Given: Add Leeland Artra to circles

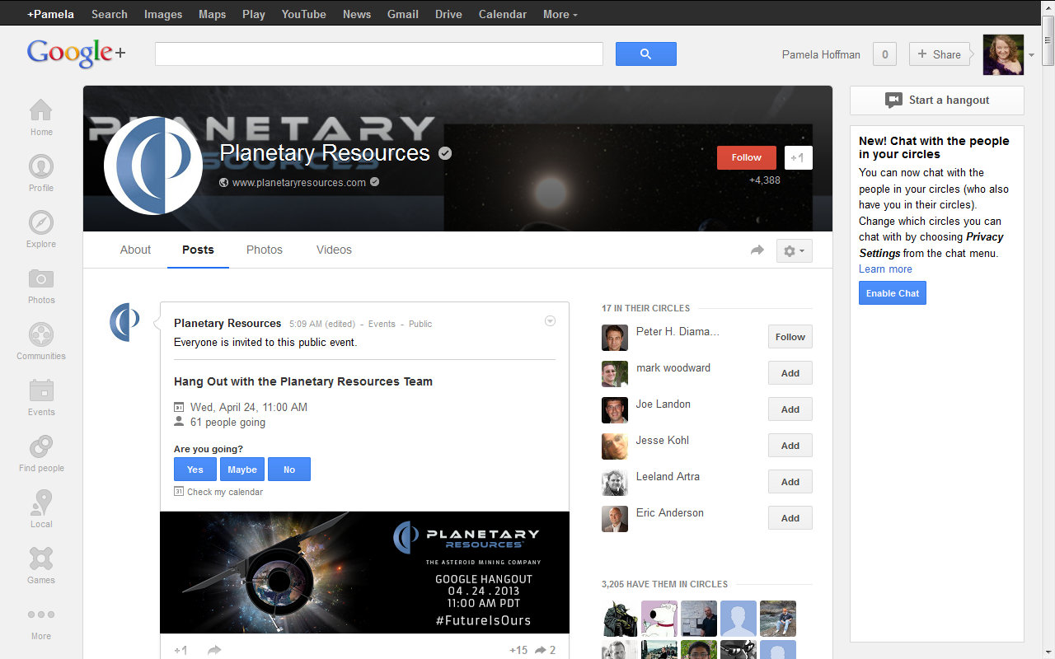Looking at the screenshot, I should [790, 482].
